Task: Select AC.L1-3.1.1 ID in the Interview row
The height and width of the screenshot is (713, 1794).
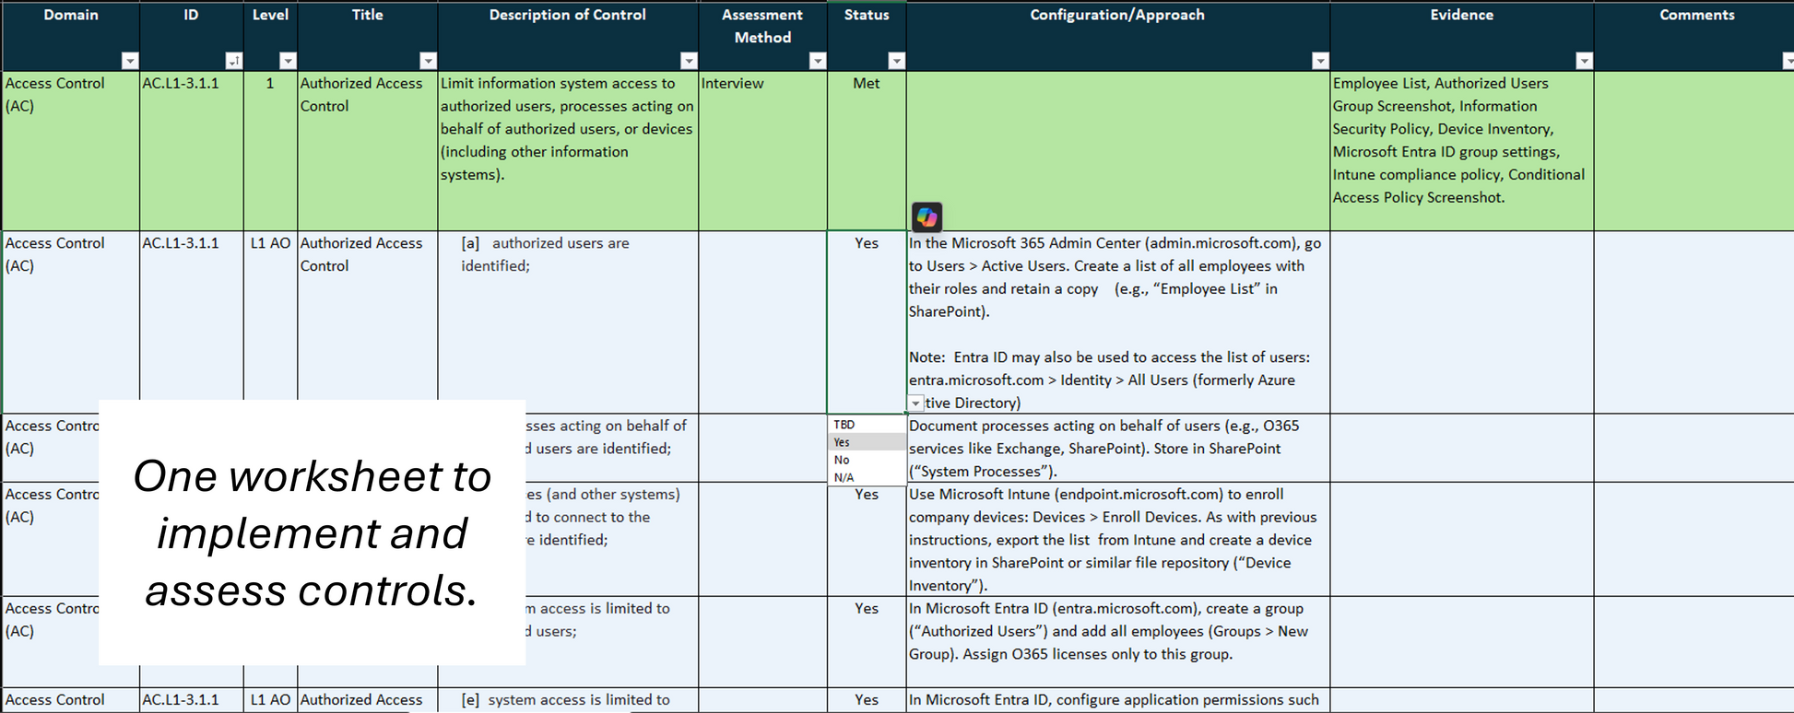Action: click(x=192, y=151)
